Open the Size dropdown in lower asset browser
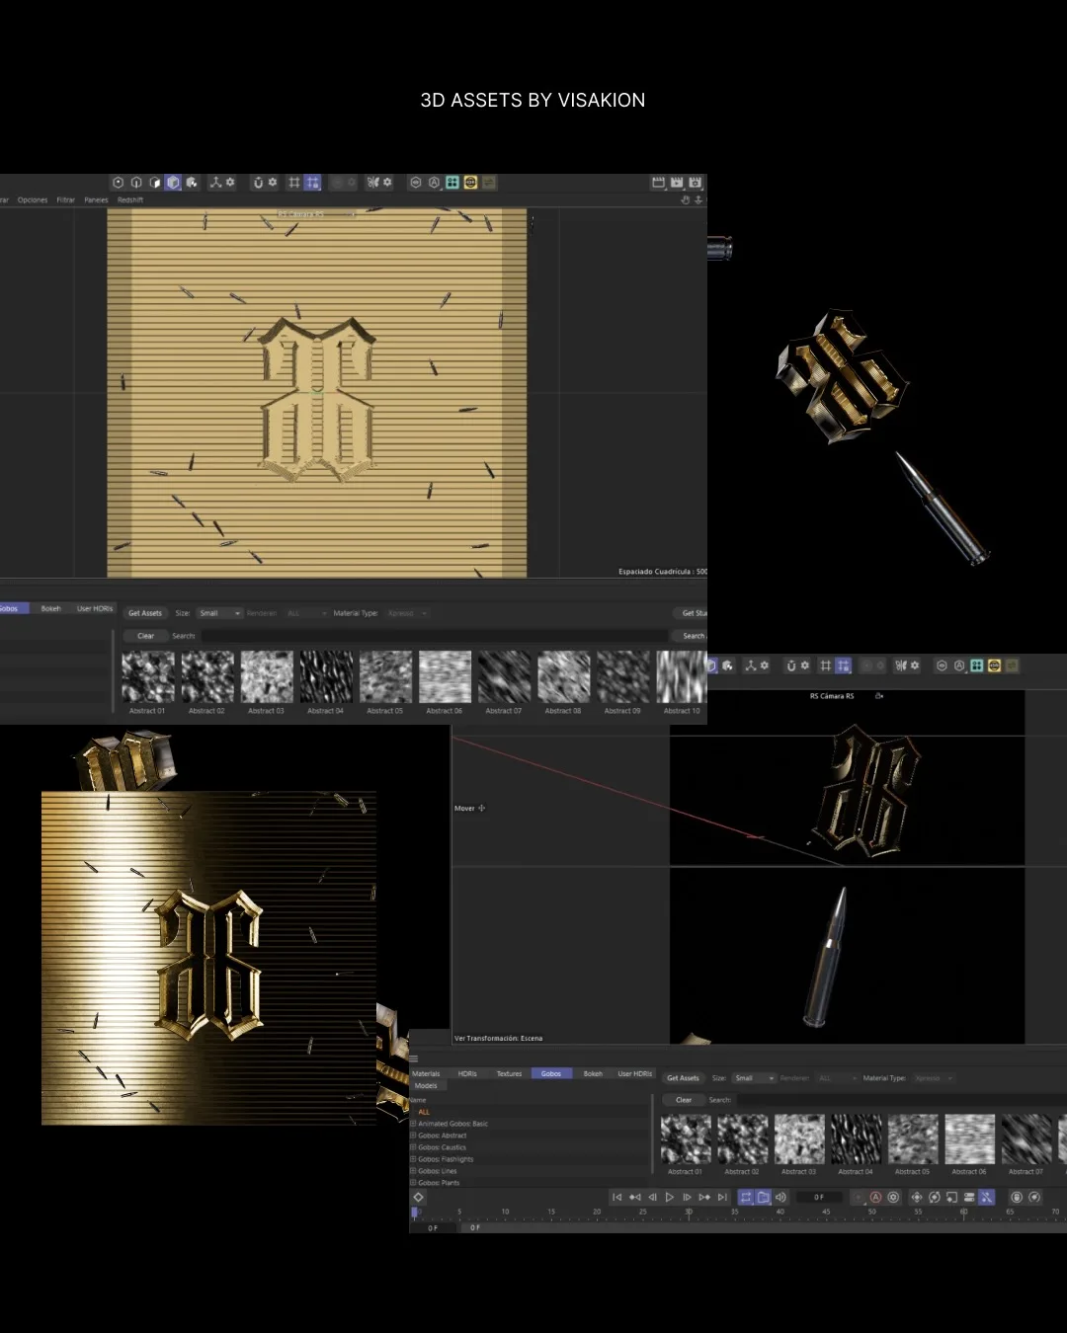The height and width of the screenshot is (1333, 1067). [x=754, y=1078]
